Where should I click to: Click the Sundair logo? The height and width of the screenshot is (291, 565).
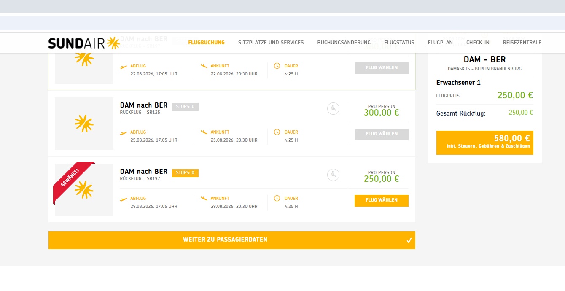pyautogui.click(x=84, y=43)
